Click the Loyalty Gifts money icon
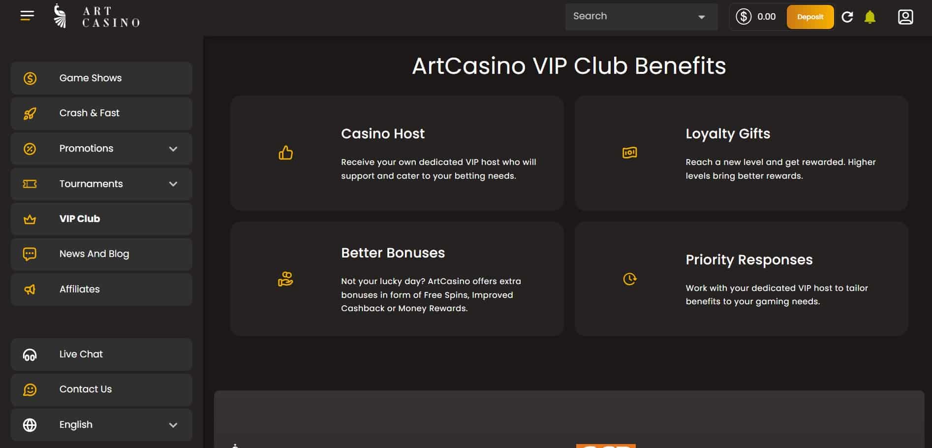Viewport: 932px width, 448px height. pyautogui.click(x=629, y=153)
